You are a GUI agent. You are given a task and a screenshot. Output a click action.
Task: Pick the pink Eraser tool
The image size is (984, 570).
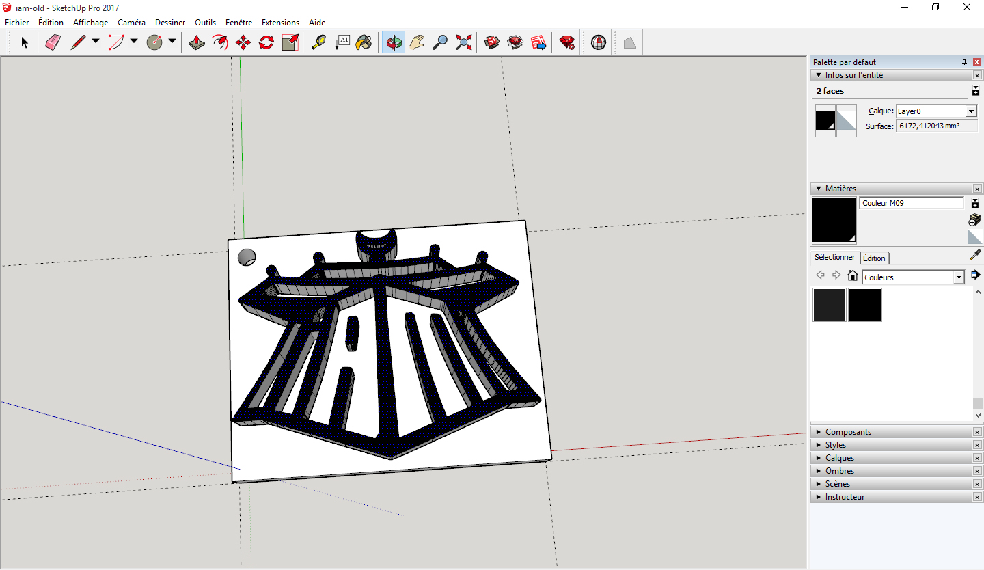(x=53, y=42)
